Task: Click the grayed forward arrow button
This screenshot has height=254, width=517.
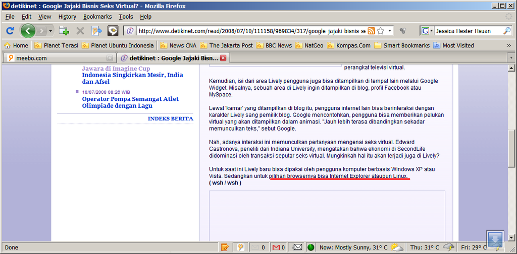Action: click(x=41, y=31)
